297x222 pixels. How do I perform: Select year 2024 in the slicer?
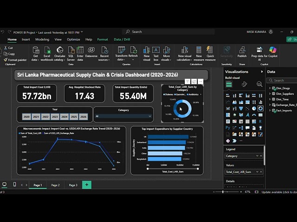point(65,117)
